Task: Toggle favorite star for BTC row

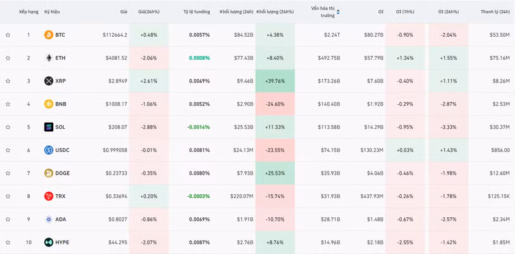Action: tap(8, 35)
